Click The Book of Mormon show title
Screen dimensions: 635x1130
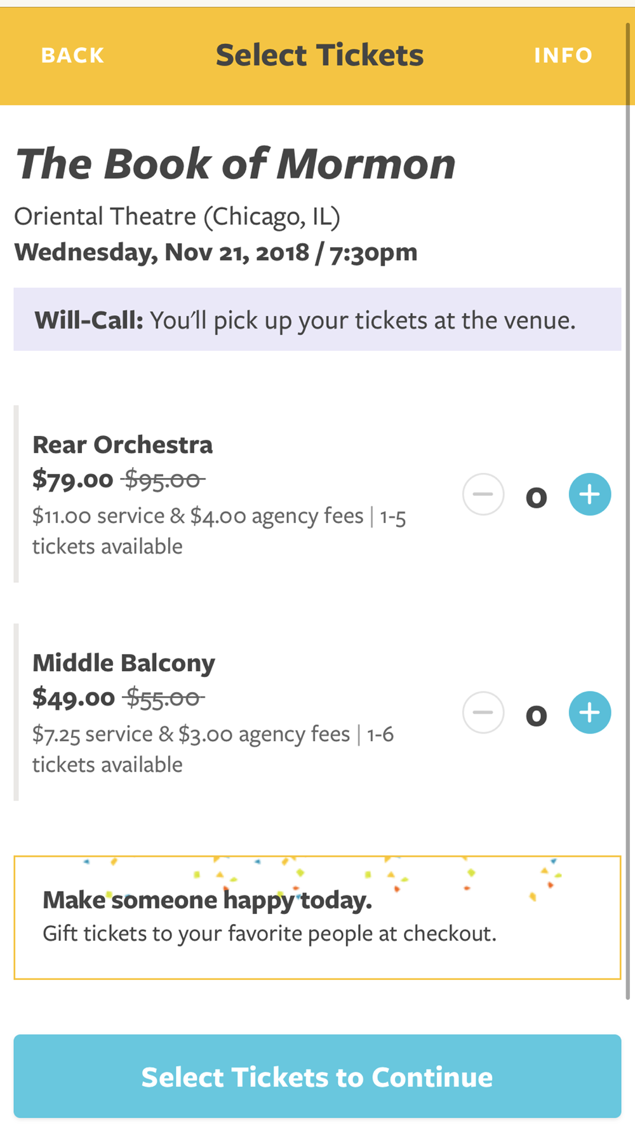(235, 164)
